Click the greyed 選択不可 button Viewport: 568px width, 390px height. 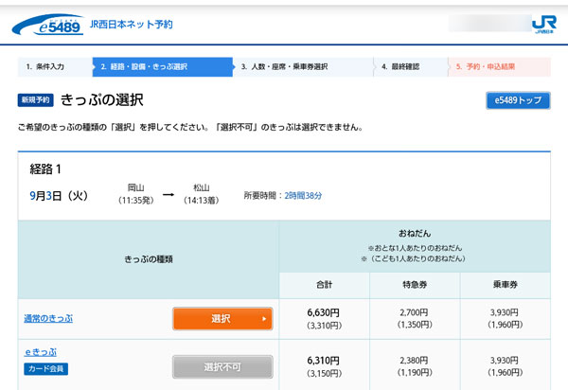coord(222,366)
